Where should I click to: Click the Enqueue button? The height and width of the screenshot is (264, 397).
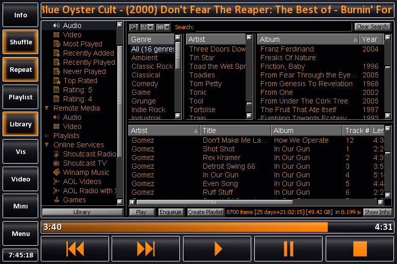coord(170,212)
